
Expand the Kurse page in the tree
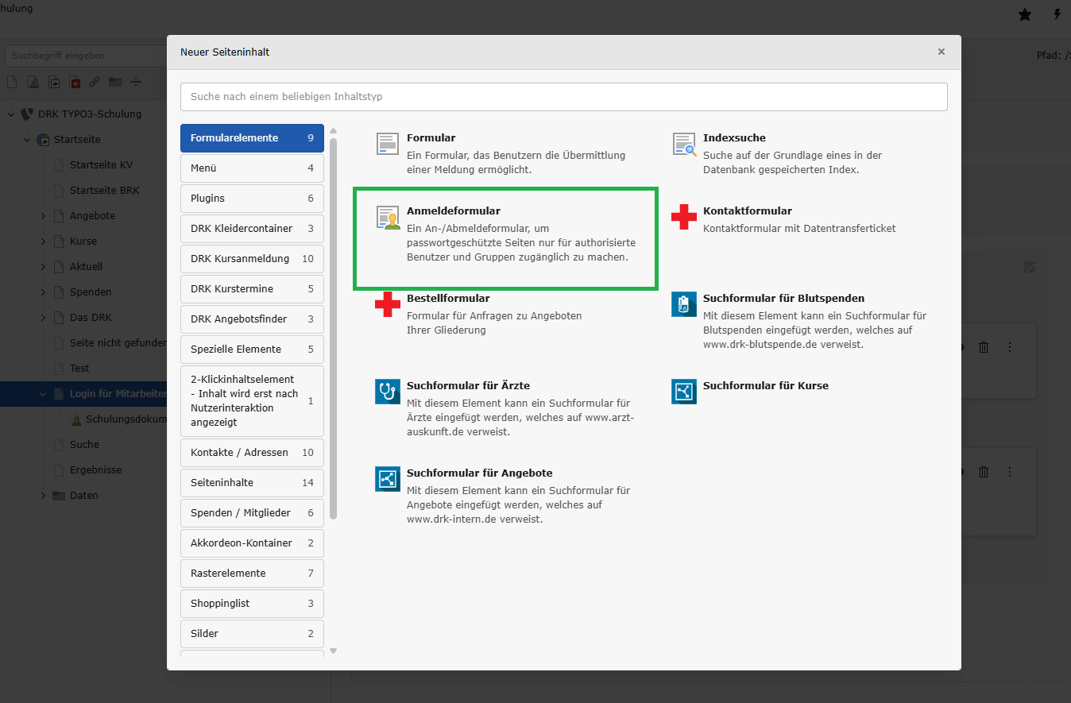pos(43,241)
